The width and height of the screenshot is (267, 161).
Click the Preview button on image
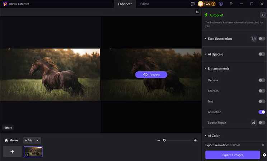pos(151,75)
